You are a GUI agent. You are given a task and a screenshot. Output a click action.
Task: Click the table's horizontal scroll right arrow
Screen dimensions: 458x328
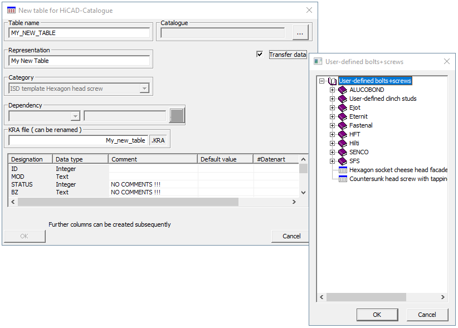pos(294,202)
